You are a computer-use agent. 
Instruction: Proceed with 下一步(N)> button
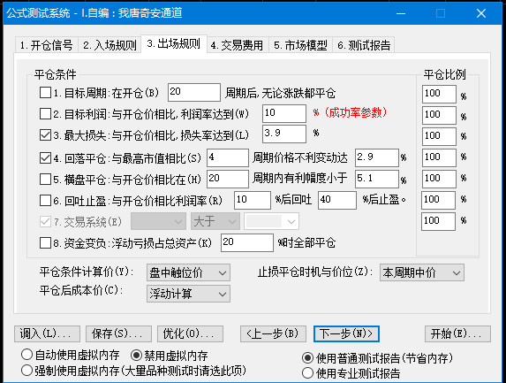(346, 333)
